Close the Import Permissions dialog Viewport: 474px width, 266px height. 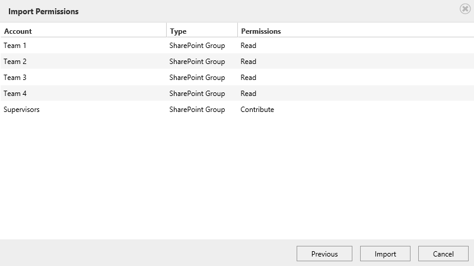click(465, 9)
